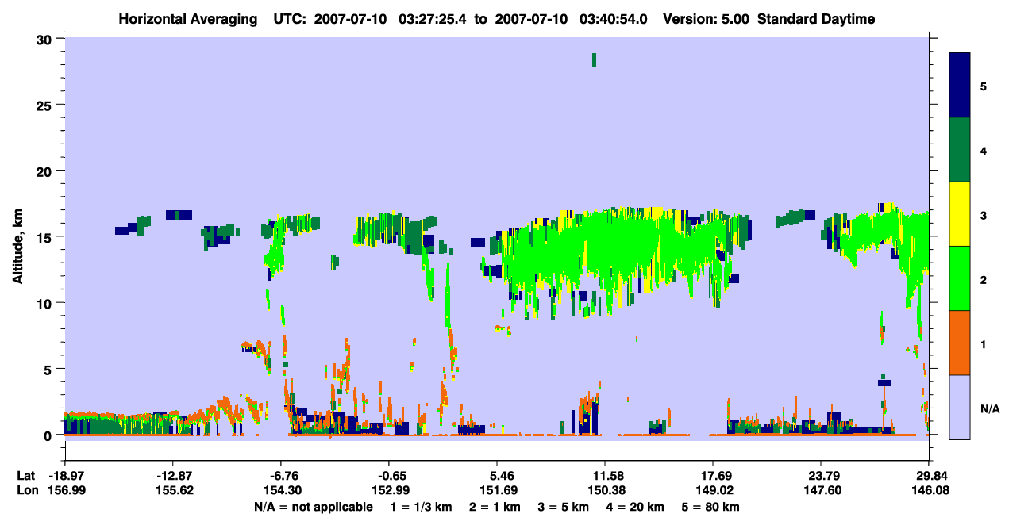1032x529 pixels.
Task: Click the 'Lon' row label
Action: click(x=26, y=491)
